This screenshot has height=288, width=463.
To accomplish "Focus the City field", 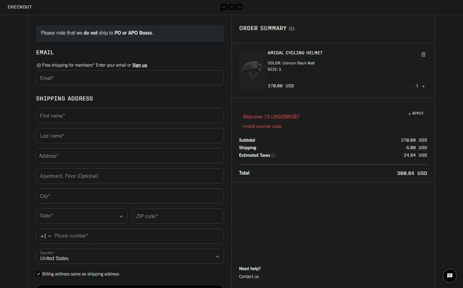I will pos(130,196).
